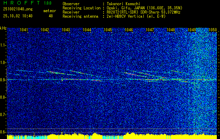Screen dimensions: 220x139
Task: Click time marker 1046
Action: coord(129,30)
